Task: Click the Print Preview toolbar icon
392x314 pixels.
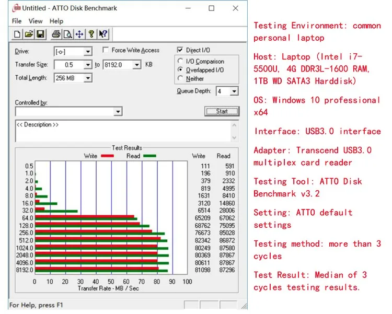Action: [x=68, y=34]
